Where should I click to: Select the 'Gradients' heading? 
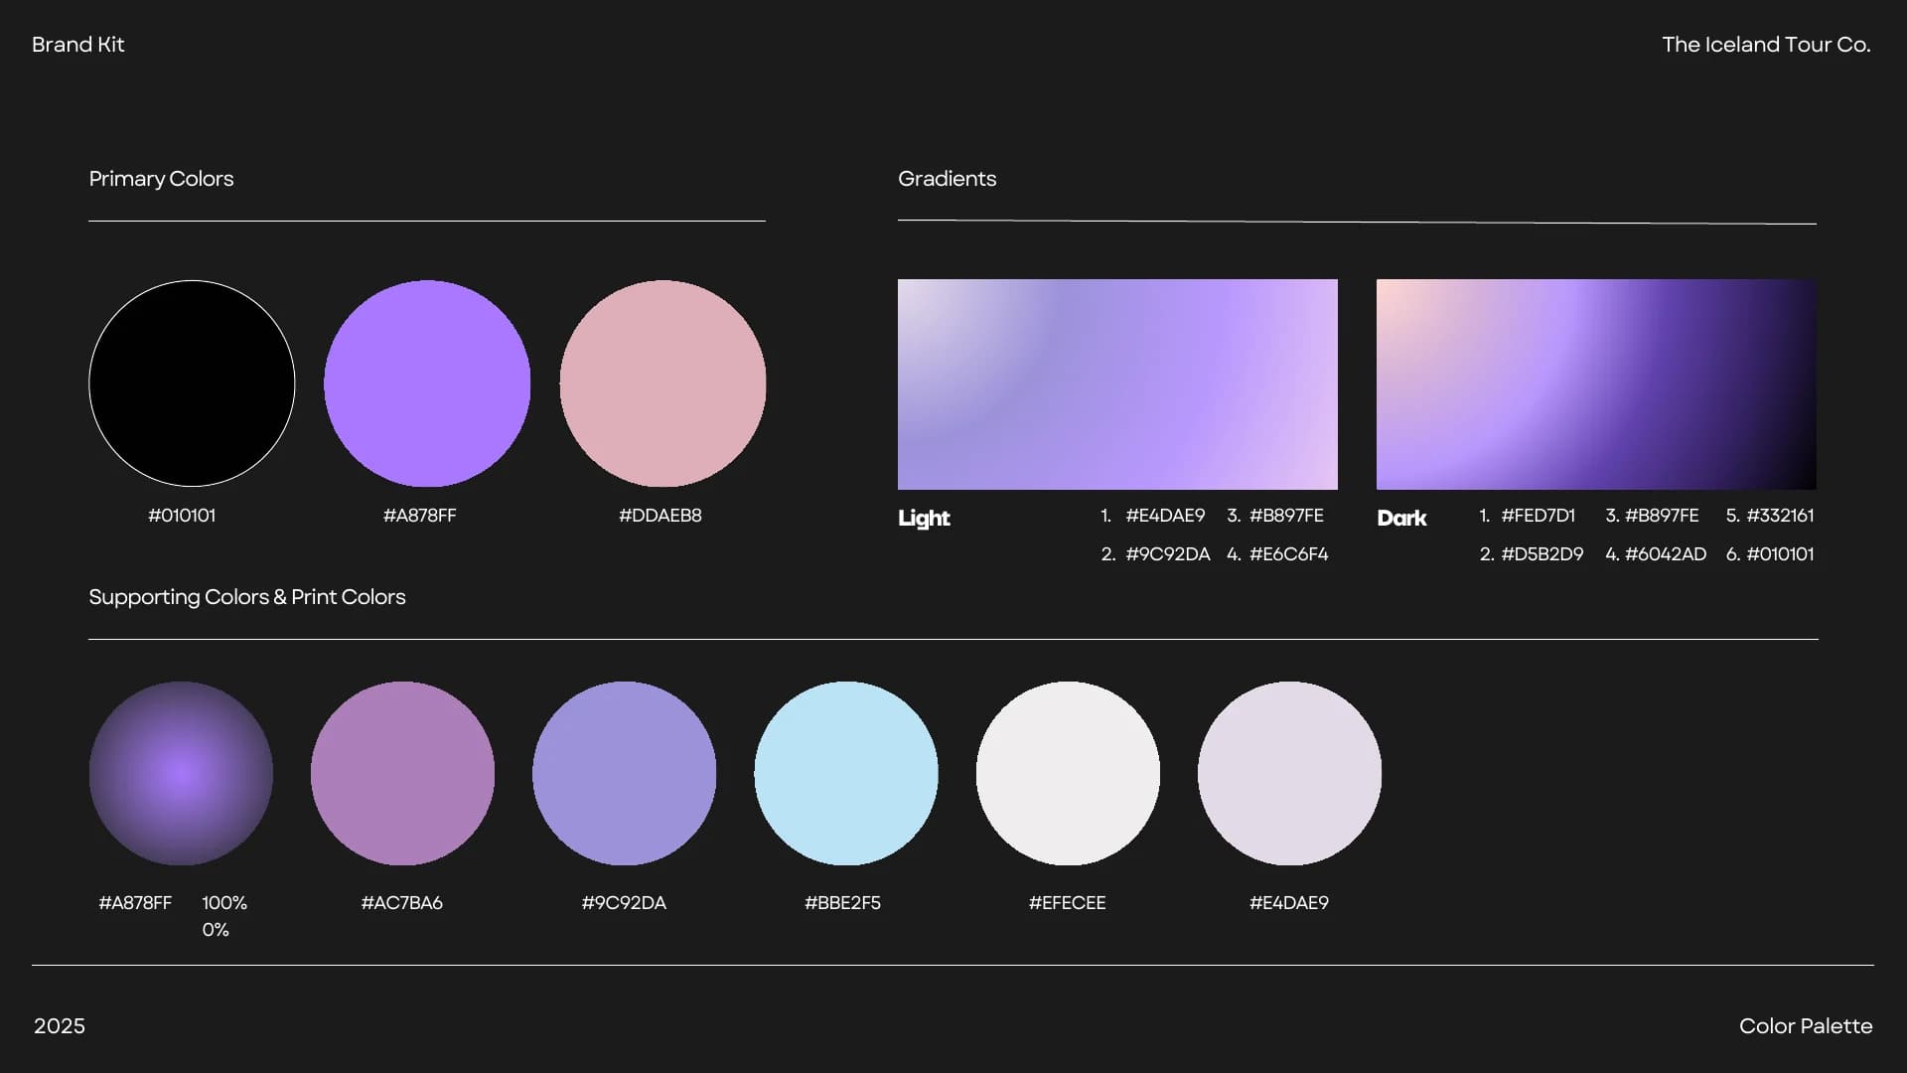click(947, 179)
